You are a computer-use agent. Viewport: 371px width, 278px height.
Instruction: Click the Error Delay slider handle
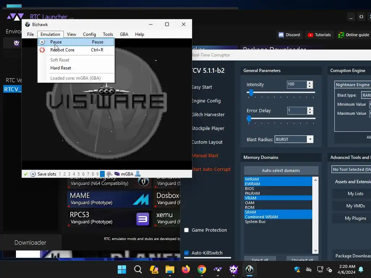coord(249,119)
